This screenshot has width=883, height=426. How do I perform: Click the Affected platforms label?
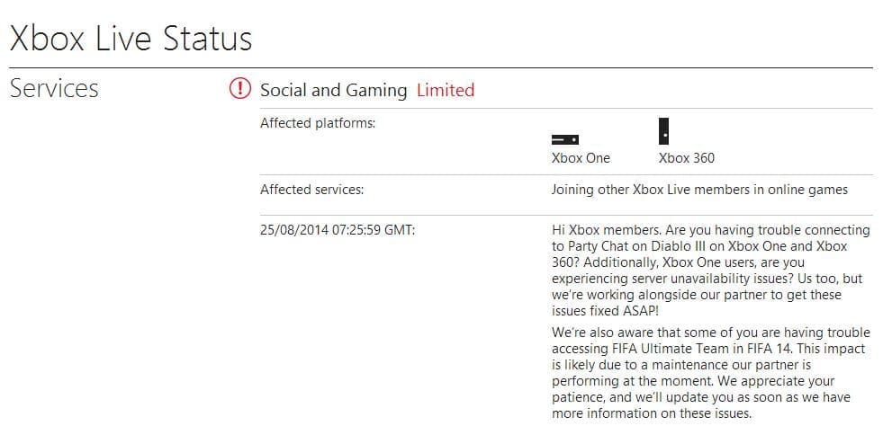pos(318,123)
